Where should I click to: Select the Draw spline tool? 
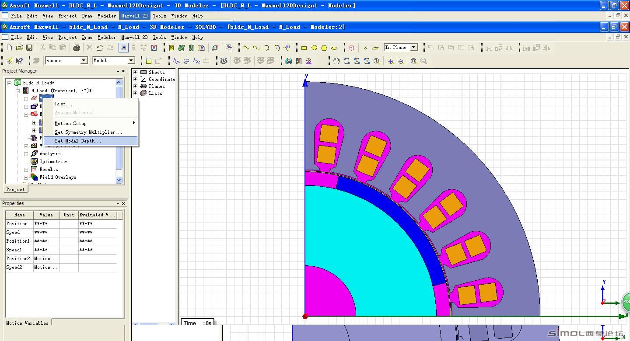coord(256,48)
